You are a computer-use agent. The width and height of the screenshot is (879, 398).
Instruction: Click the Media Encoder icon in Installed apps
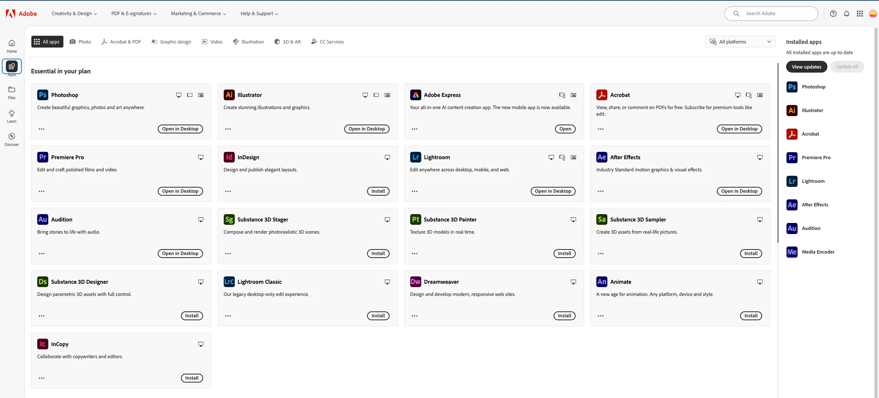792,252
